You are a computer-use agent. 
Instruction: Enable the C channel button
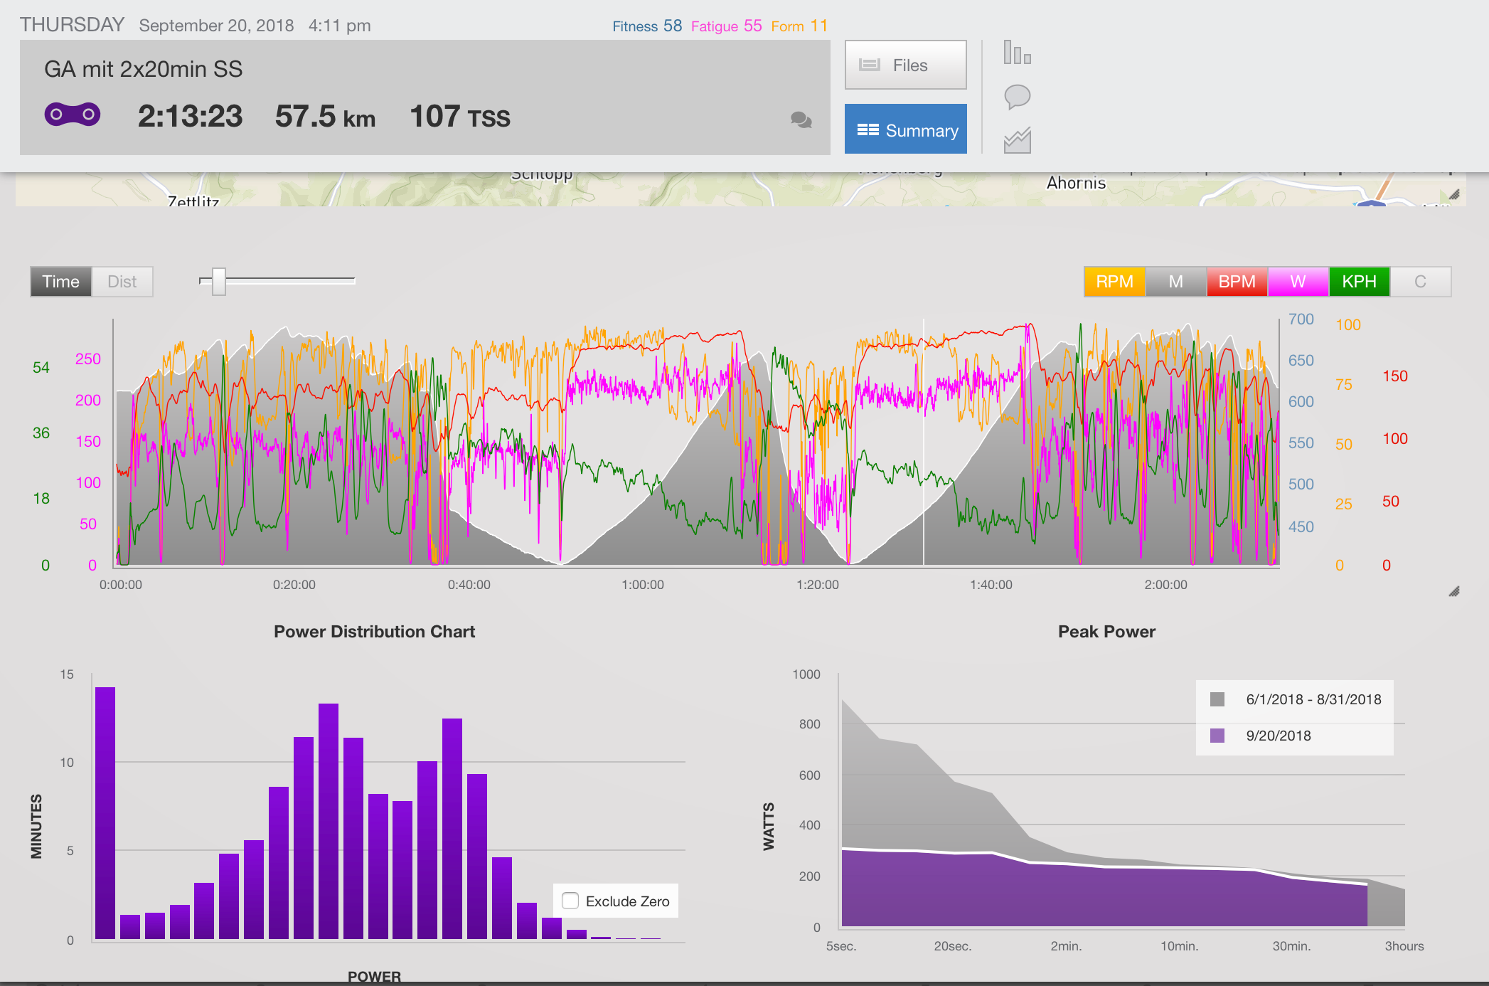coord(1420,282)
